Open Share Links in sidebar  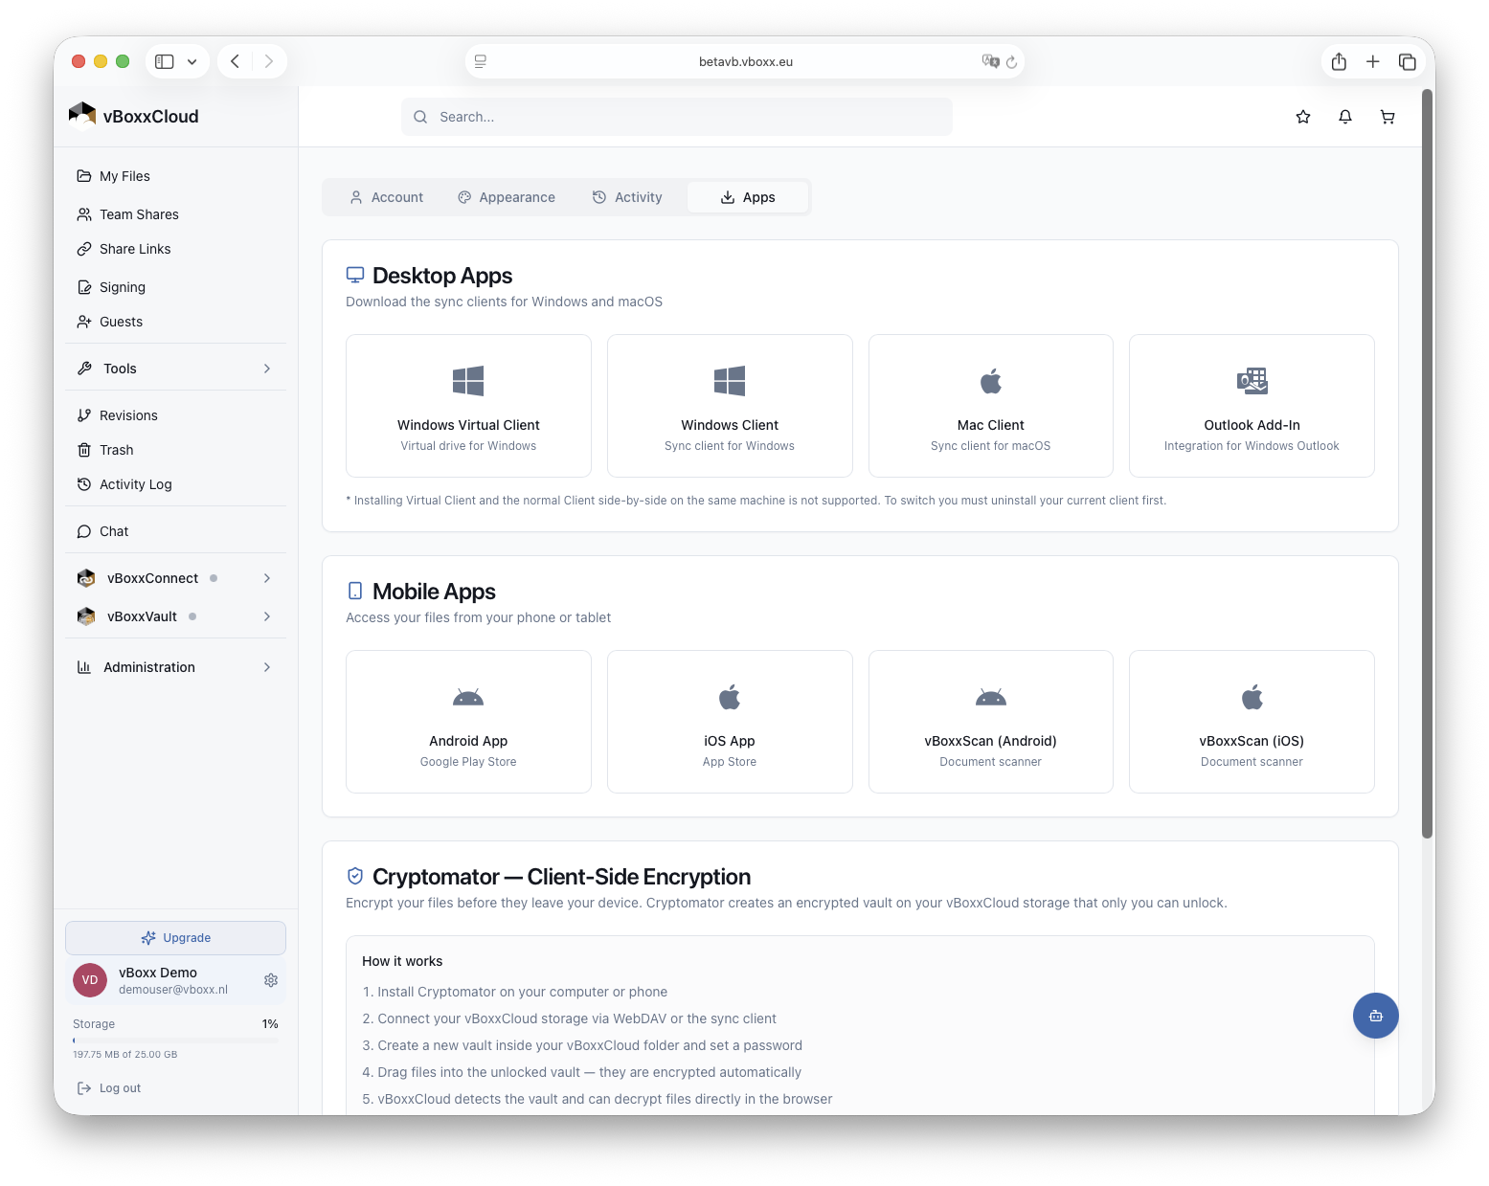pos(175,249)
